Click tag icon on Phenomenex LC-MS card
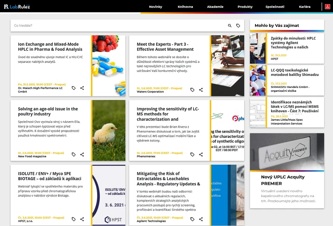 (x=192, y=155)
